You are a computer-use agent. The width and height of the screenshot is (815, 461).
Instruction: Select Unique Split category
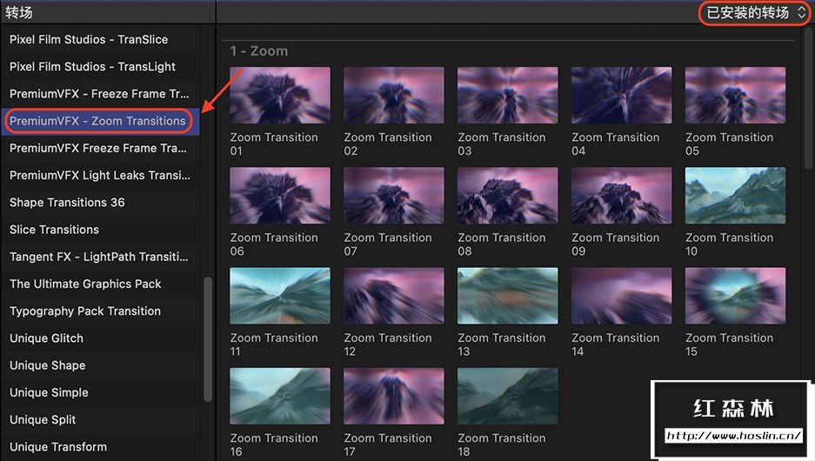100,419
